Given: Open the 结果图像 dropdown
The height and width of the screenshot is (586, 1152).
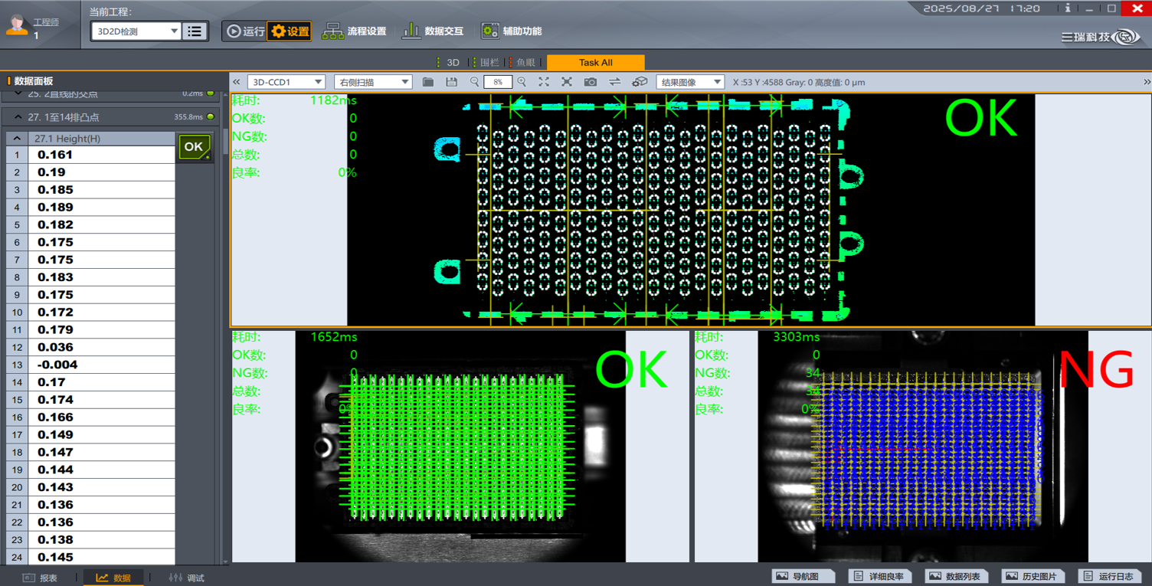Looking at the screenshot, I should 689,82.
